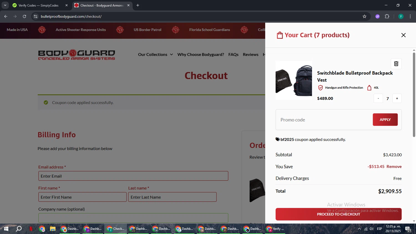
Task: Close the Verify Codes browser tab
Action: pos(66,5)
